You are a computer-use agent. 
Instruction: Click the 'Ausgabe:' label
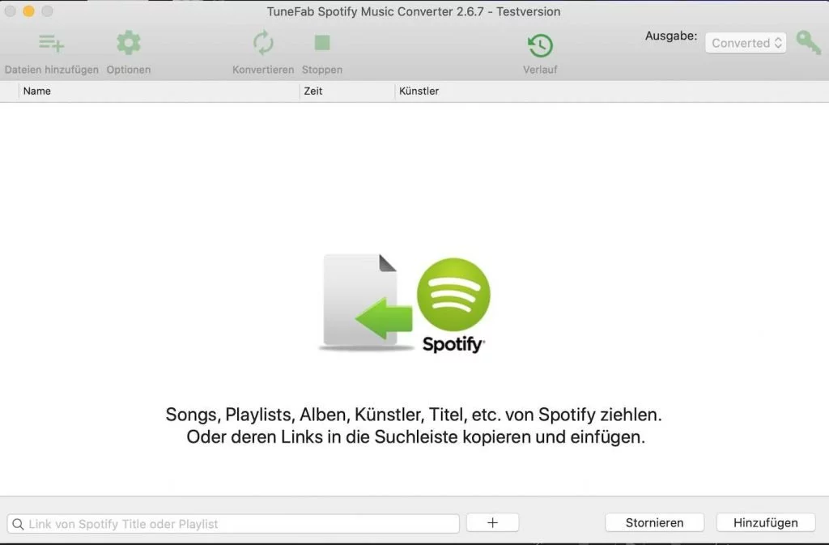click(671, 36)
